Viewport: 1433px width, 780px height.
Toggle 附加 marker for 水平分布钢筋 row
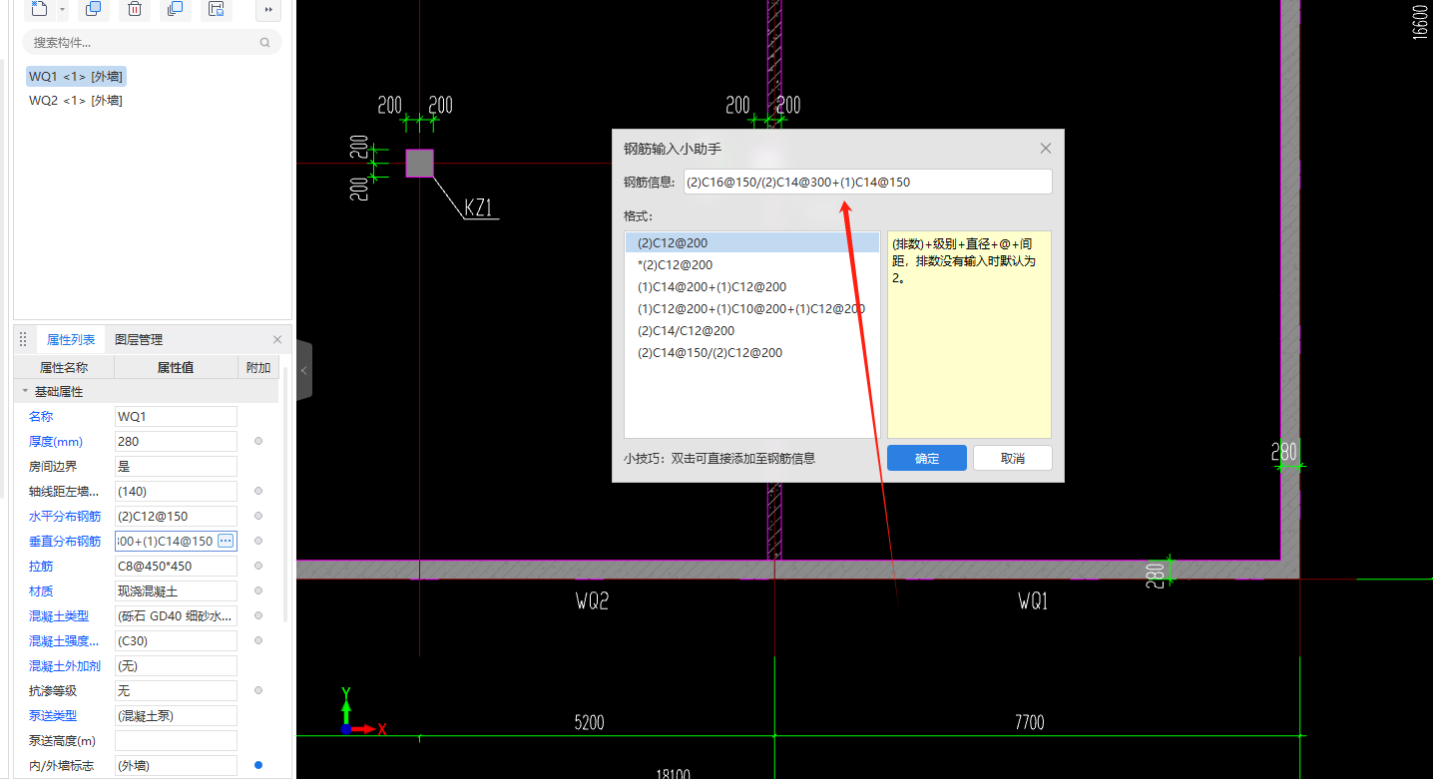pyautogui.click(x=258, y=516)
